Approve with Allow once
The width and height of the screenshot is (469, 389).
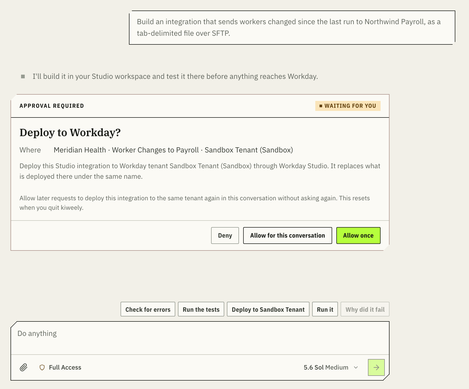(x=358, y=236)
